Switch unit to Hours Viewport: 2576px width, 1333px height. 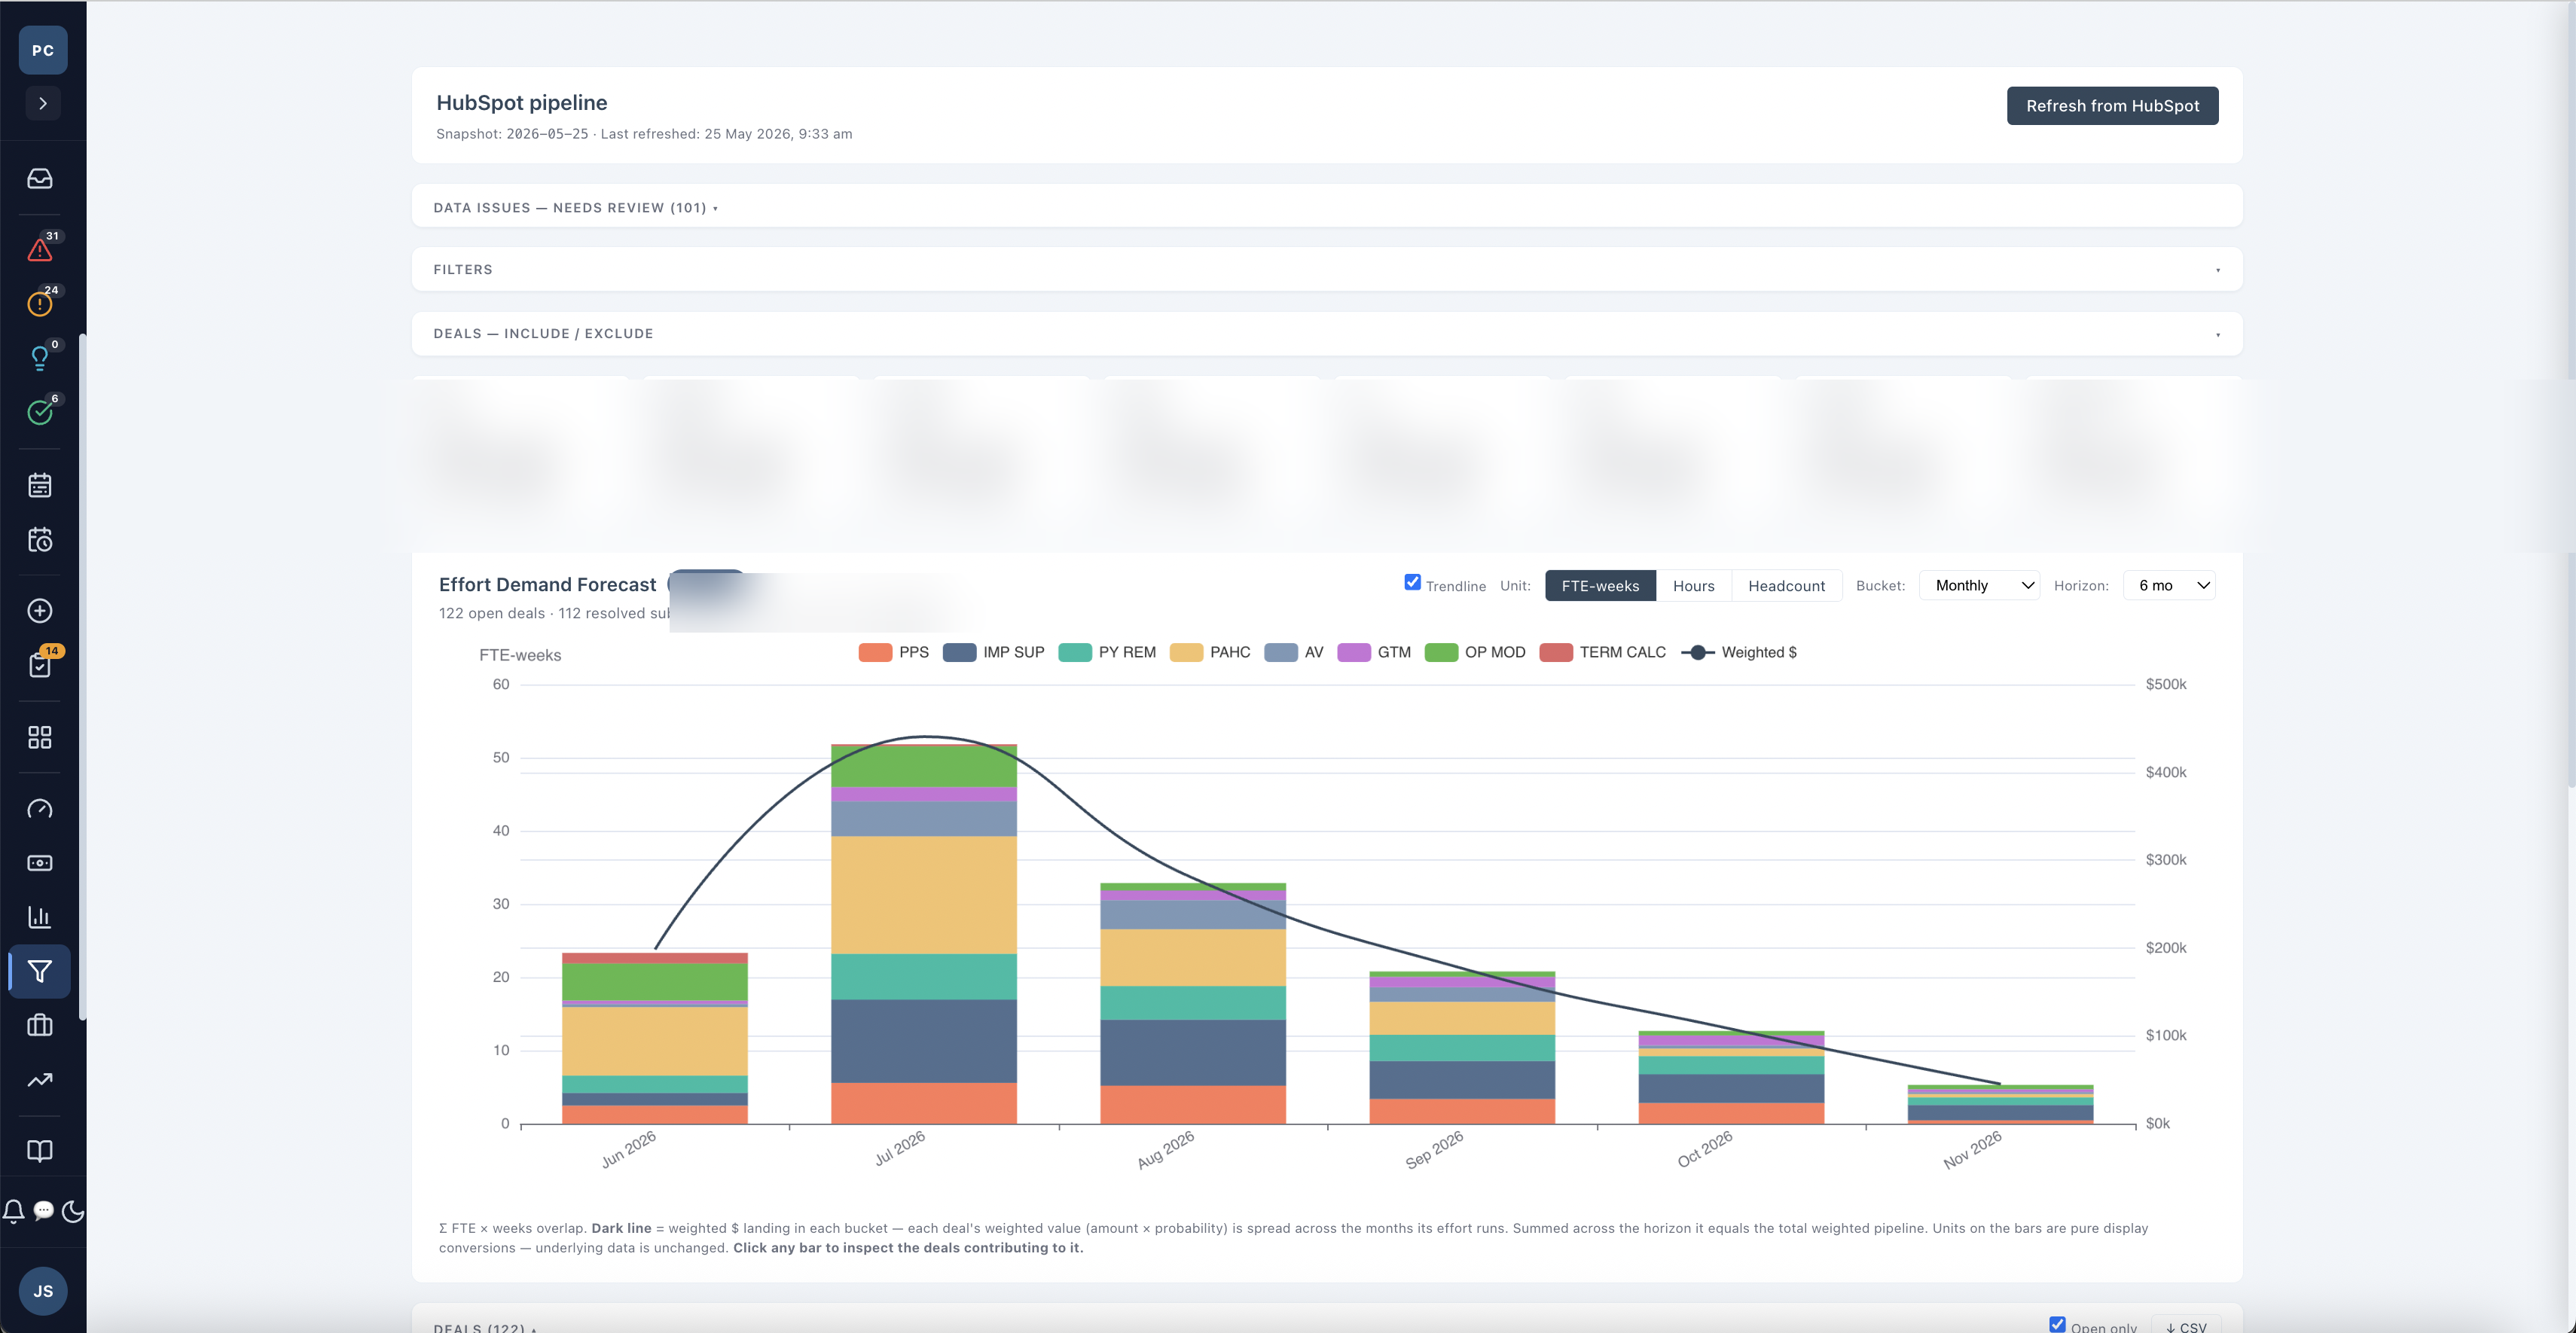point(1693,586)
